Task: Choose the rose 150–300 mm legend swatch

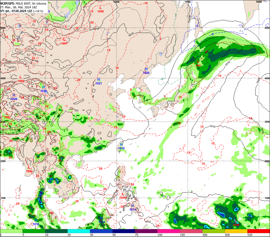Action: (x=191, y=231)
